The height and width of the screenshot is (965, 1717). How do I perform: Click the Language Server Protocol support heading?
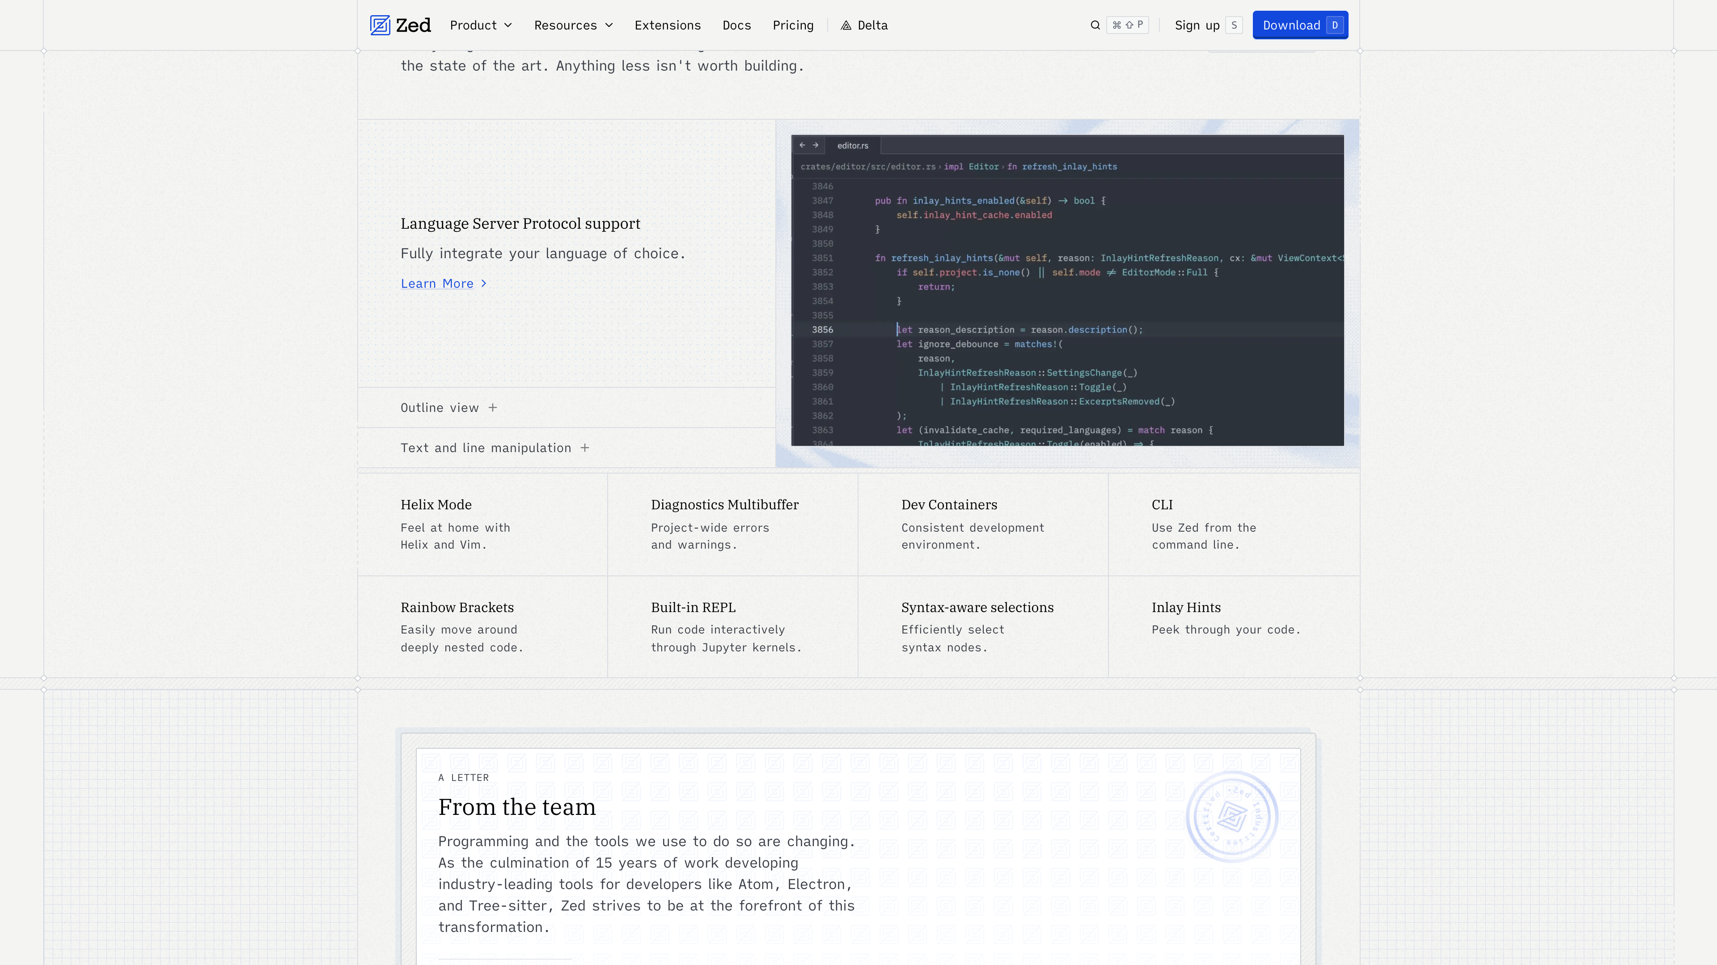(520, 224)
